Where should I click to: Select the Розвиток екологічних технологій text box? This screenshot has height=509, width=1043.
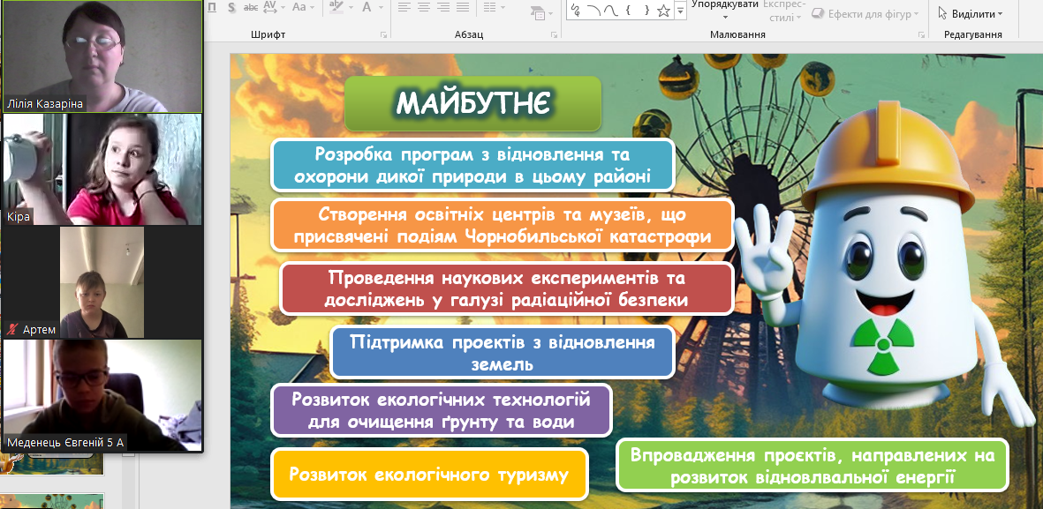pos(442,411)
